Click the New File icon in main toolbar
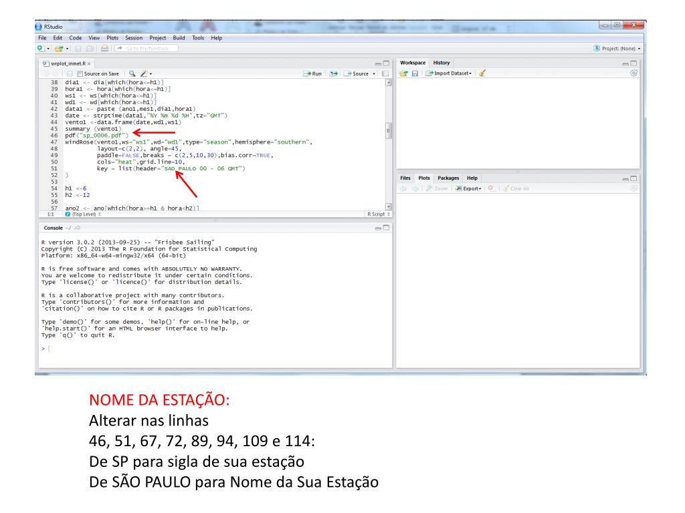Screen dimensions: 685x513 coord(40,48)
